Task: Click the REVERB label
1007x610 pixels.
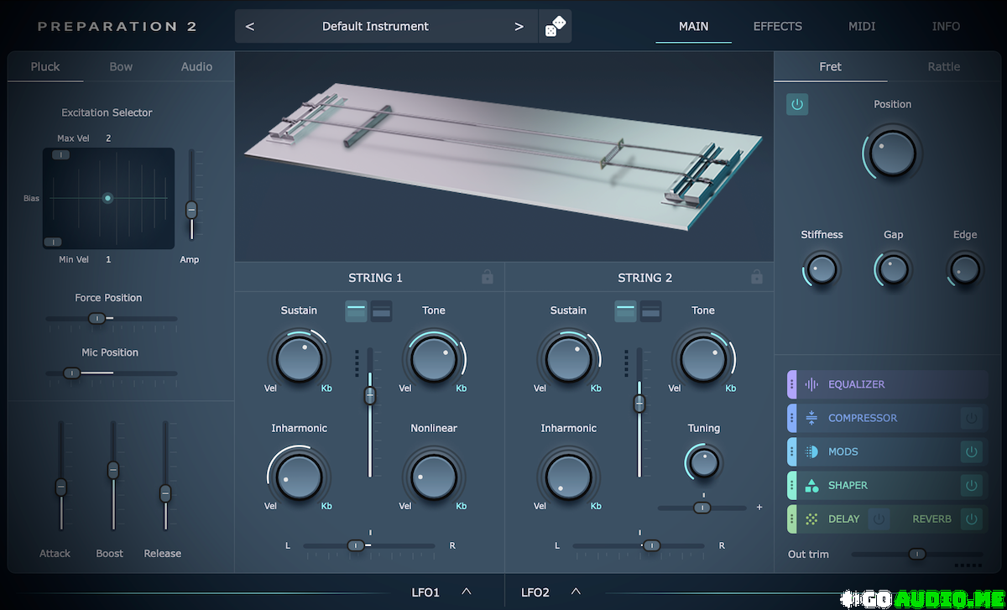Action: coord(932,519)
